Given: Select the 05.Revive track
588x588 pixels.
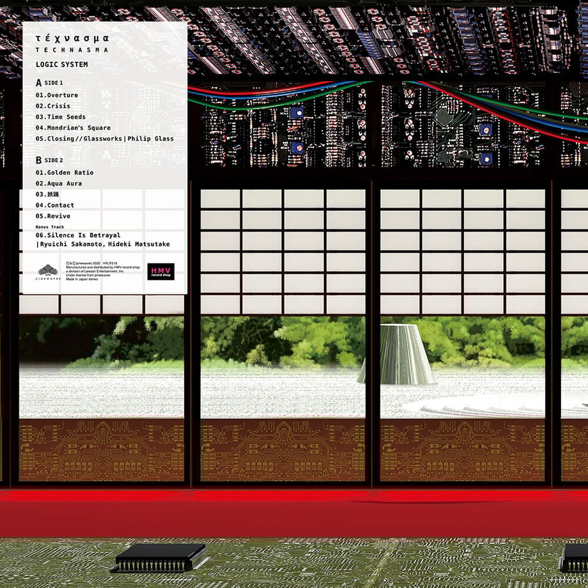Looking at the screenshot, I should click(x=53, y=216).
